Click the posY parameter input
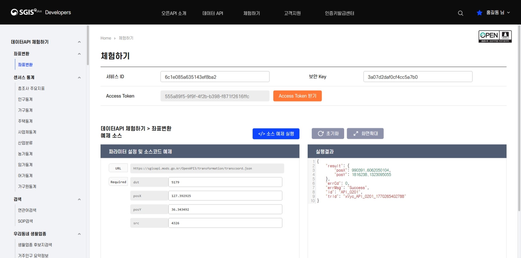This screenshot has width=521, height=258. [x=225, y=209]
